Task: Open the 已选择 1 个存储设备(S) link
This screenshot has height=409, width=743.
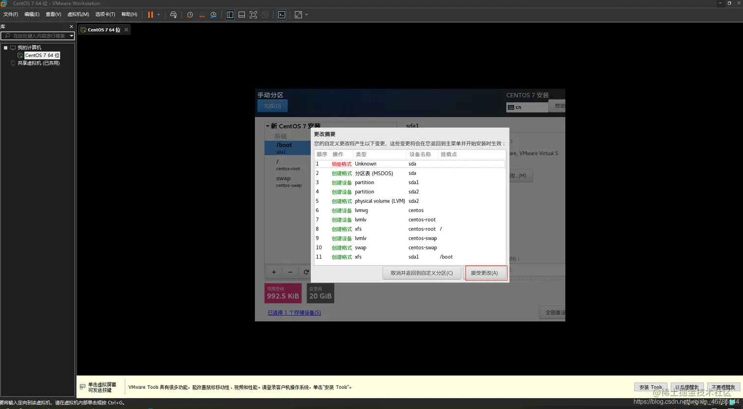Action: click(x=294, y=313)
